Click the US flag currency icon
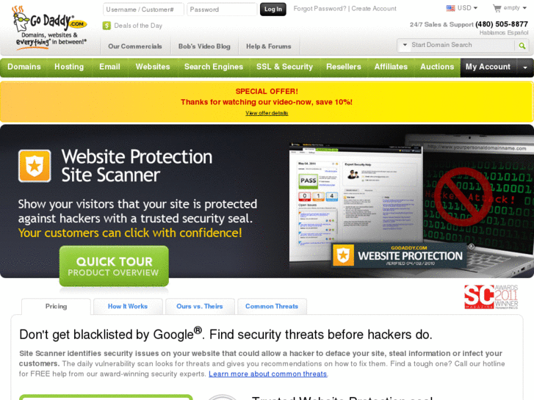The image size is (534, 400). (450, 8)
